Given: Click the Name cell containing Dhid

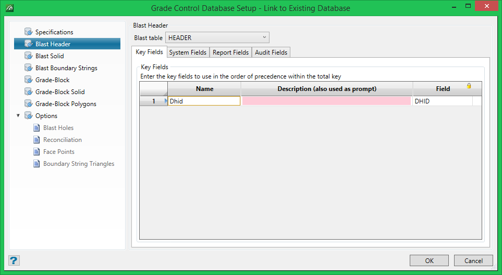Looking at the screenshot, I should [x=204, y=101].
